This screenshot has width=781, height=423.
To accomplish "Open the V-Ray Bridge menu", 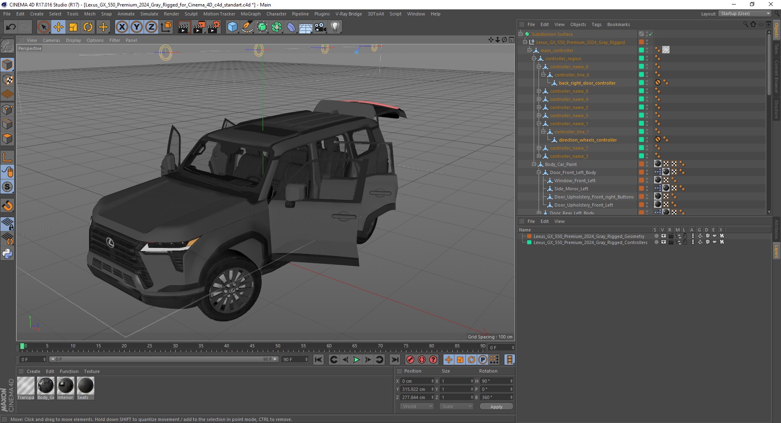I will point(349,14).
